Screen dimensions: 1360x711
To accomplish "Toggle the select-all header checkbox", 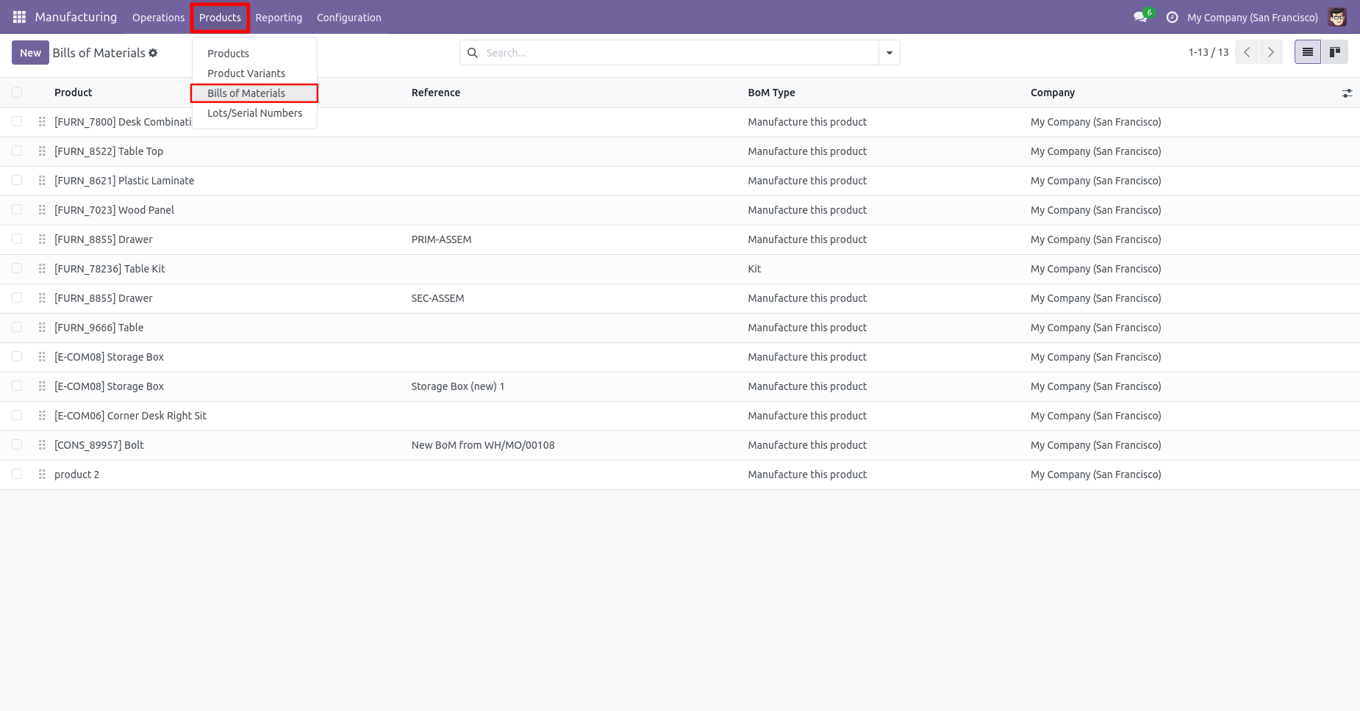I will (17, 93).
